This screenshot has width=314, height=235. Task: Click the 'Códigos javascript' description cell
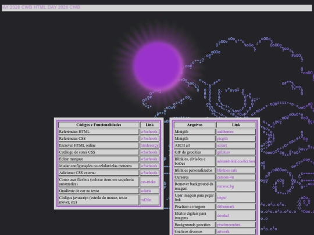(x=98, y=200)
